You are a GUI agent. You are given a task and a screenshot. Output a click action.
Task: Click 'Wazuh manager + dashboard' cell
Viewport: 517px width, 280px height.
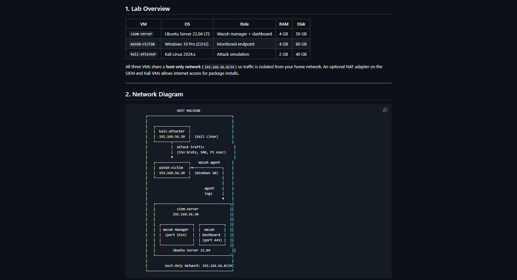pyautogui.click(x=244, y=34)
